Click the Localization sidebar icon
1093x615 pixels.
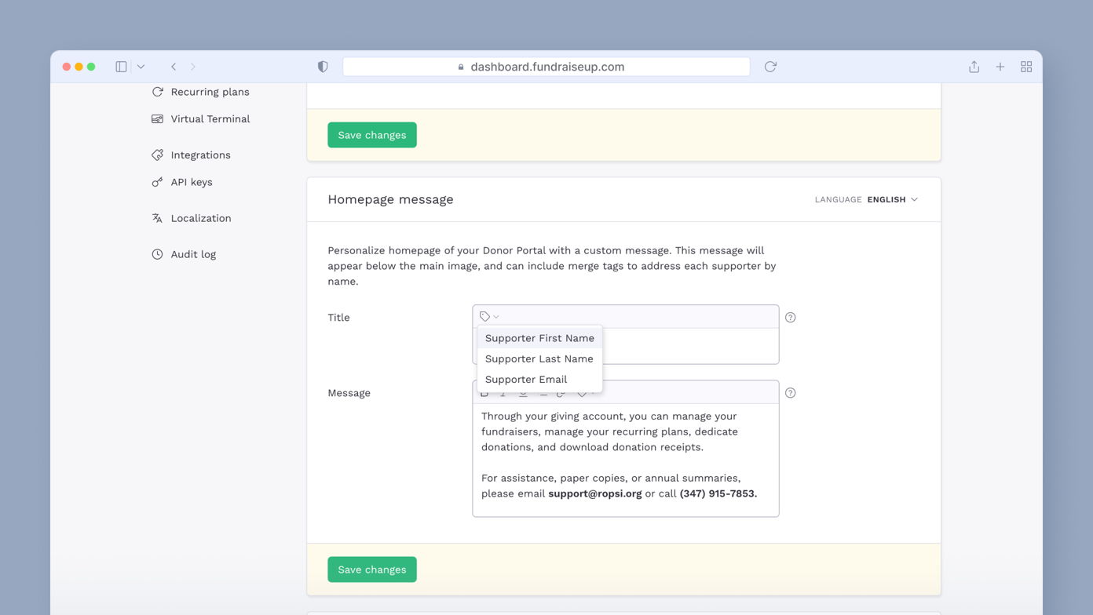click(157, 217)
